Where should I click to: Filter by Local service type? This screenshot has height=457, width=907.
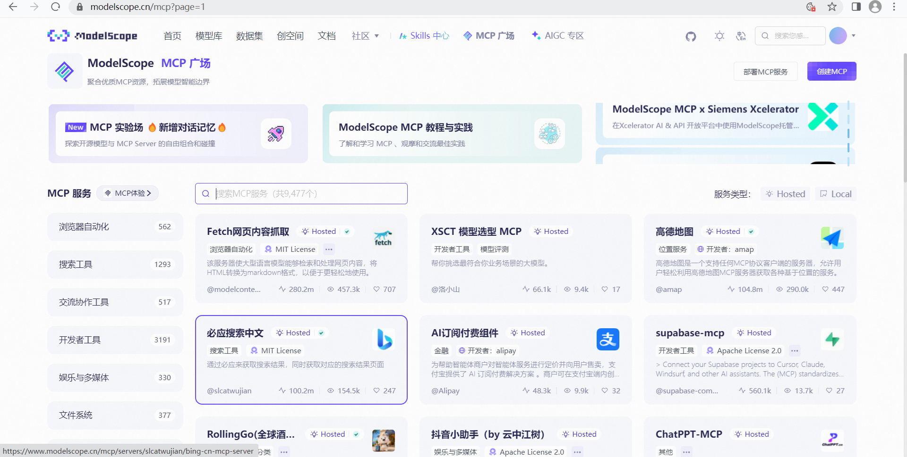click(x=836, y=194)
